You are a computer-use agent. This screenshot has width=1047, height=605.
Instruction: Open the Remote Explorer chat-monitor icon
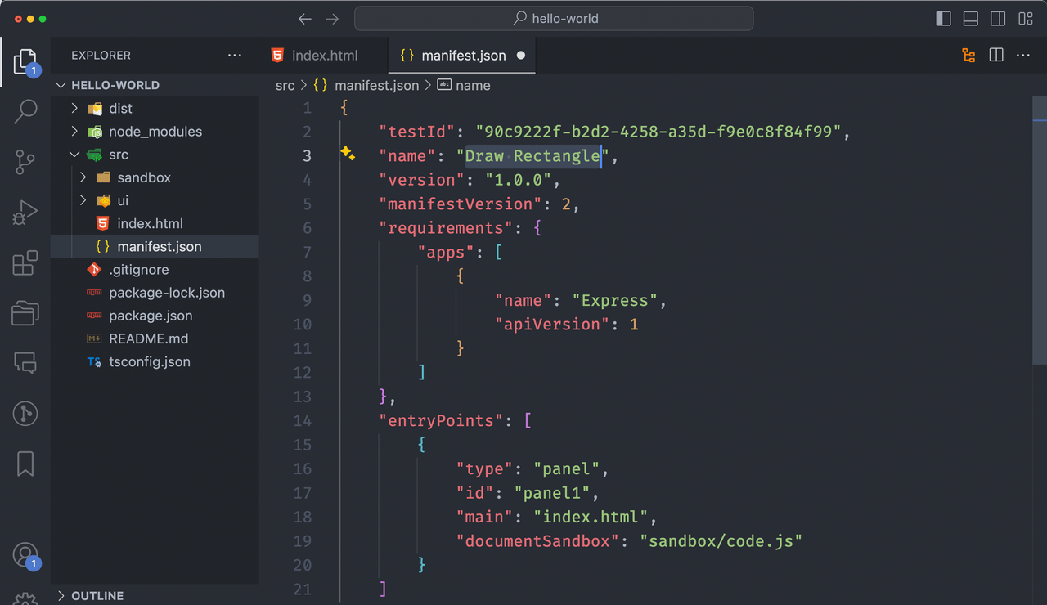pos(25,362)
